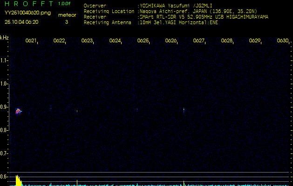The image size is (293, 186).
Task: Click the 0629 time marker
Action: click(255, 40)
